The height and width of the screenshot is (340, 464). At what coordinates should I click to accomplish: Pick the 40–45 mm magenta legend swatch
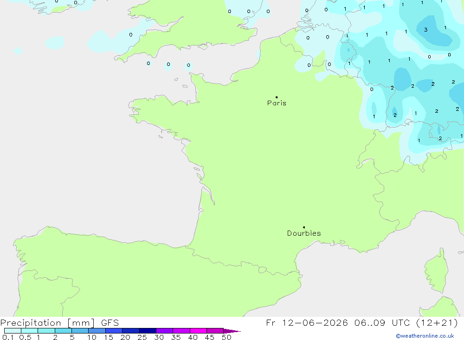[198, 331]
